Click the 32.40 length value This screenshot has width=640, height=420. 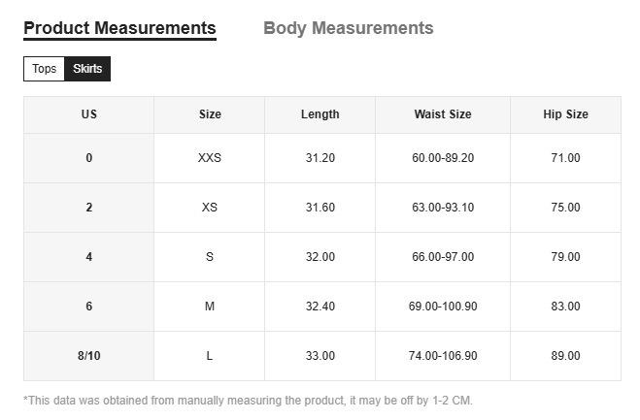click(x=320, y=307)
